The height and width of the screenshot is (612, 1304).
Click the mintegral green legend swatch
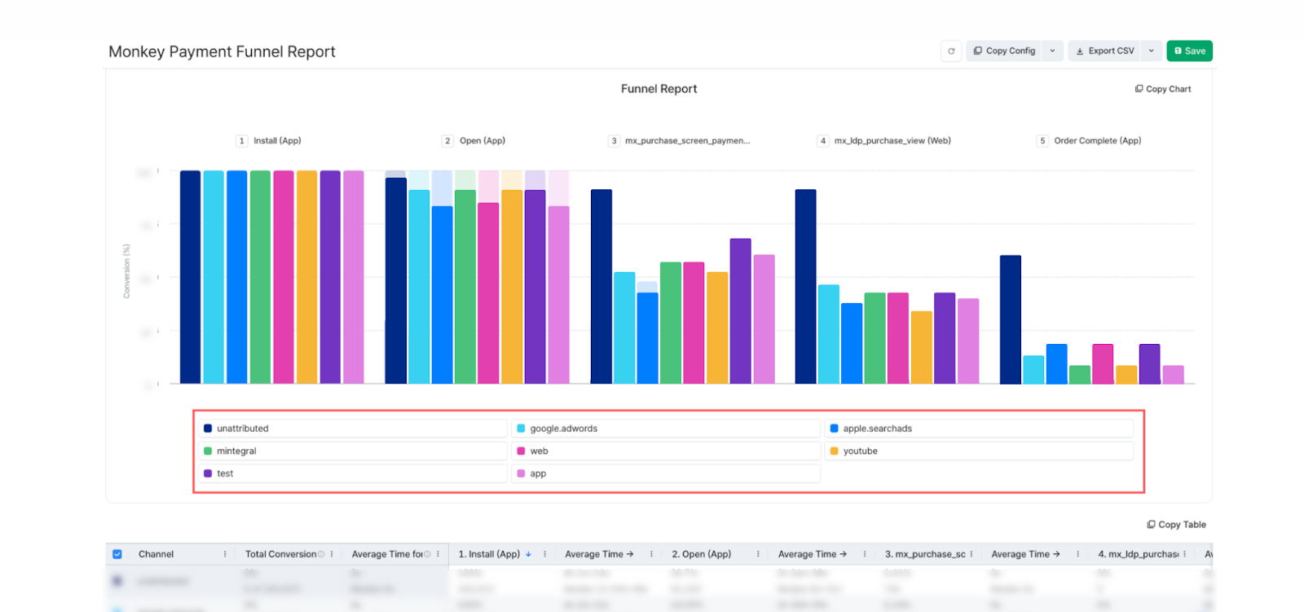coord(208,451)
